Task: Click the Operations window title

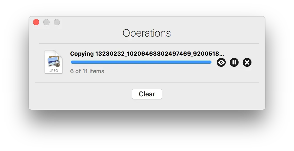Action: click(147, 33)
